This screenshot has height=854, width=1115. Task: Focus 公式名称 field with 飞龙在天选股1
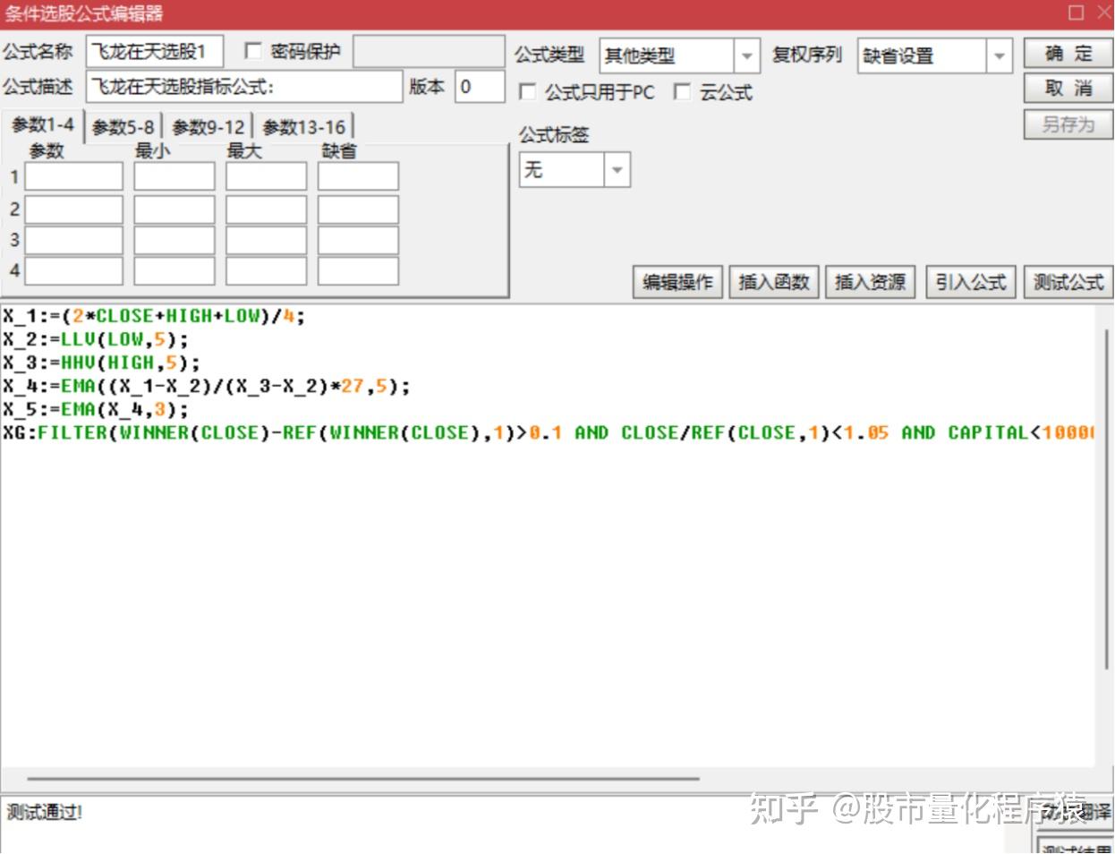pyautogui.click(x=154, y=52)
